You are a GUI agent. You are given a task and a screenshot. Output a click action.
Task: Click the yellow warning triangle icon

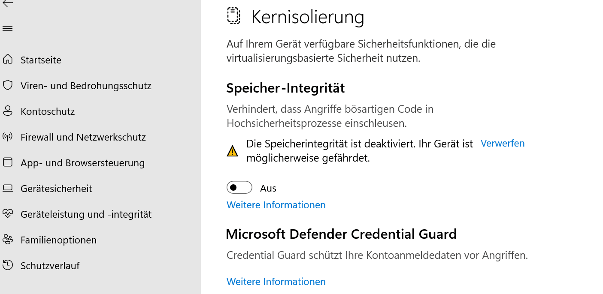click(232, 151)
